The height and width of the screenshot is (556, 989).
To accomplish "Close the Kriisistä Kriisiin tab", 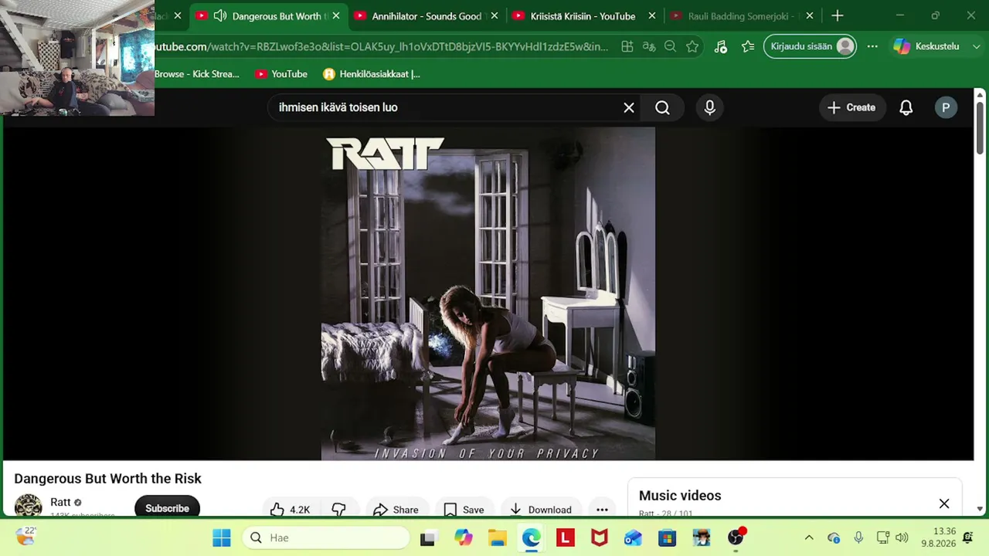I will pos(652,15).
